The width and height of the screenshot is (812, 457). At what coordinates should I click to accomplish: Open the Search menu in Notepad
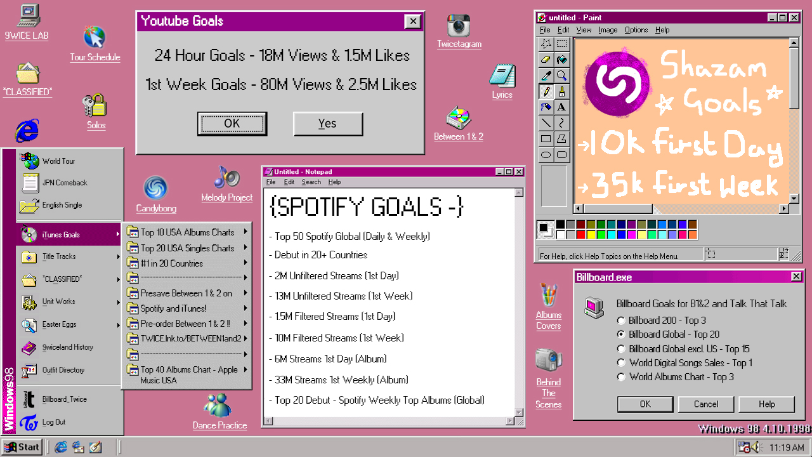(x=311, y=182)
